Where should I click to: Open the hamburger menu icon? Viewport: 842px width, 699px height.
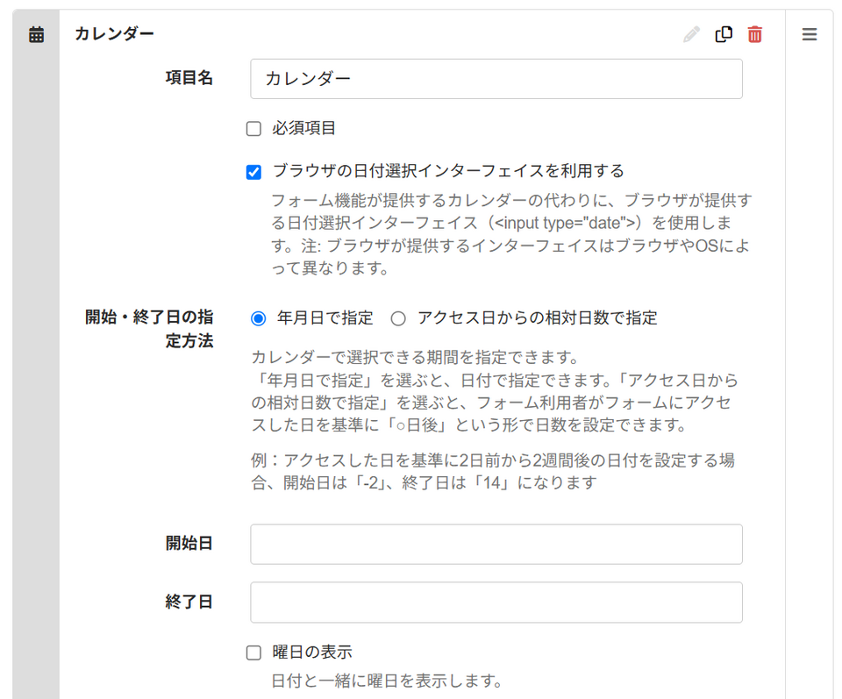(810, 34)
